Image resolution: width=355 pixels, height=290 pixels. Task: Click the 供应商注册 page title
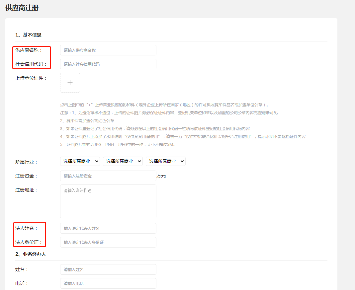[22, 8]
